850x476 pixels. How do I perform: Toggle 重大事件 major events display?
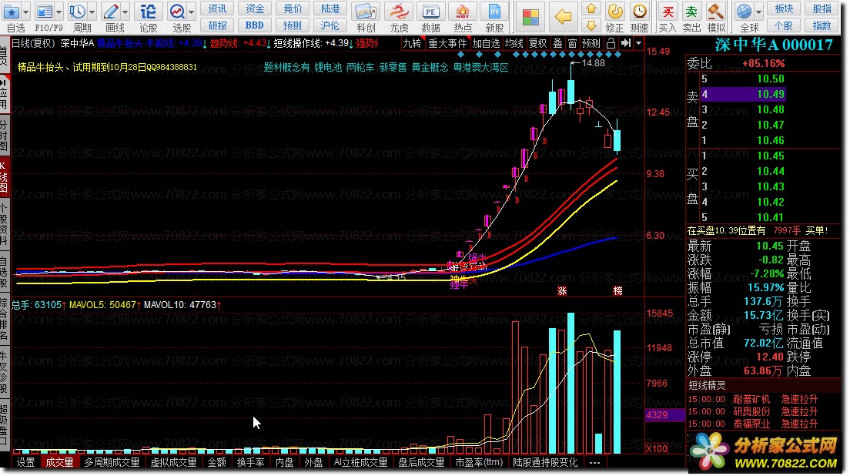pyautogui.click(x=447, y=43)
